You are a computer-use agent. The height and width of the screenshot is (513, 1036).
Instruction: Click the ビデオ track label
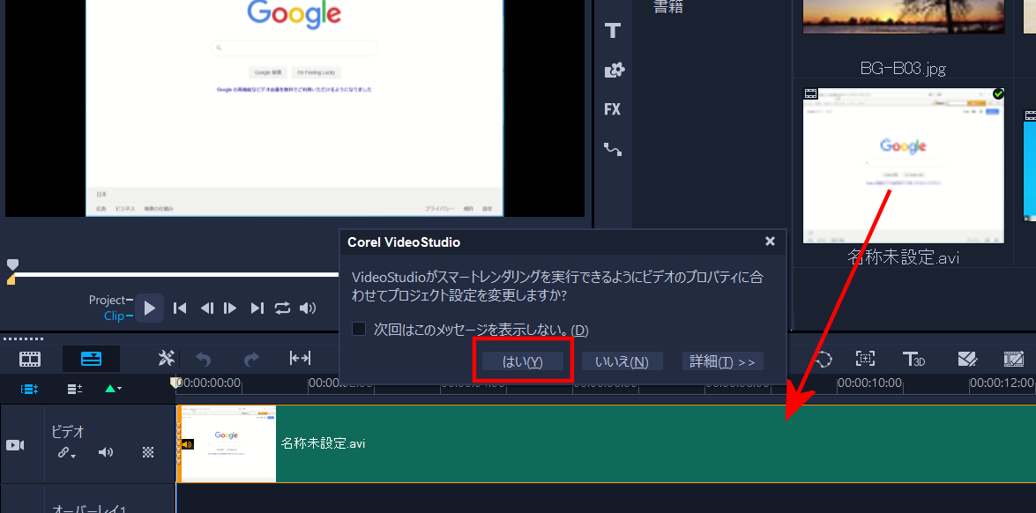[68, 432]
